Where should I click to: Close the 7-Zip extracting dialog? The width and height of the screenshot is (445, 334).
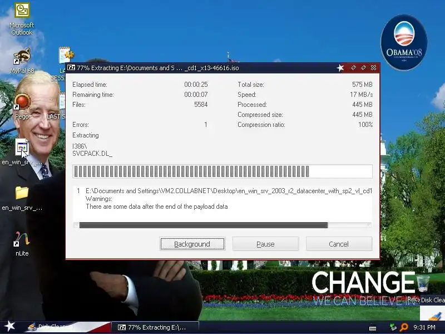373,67
